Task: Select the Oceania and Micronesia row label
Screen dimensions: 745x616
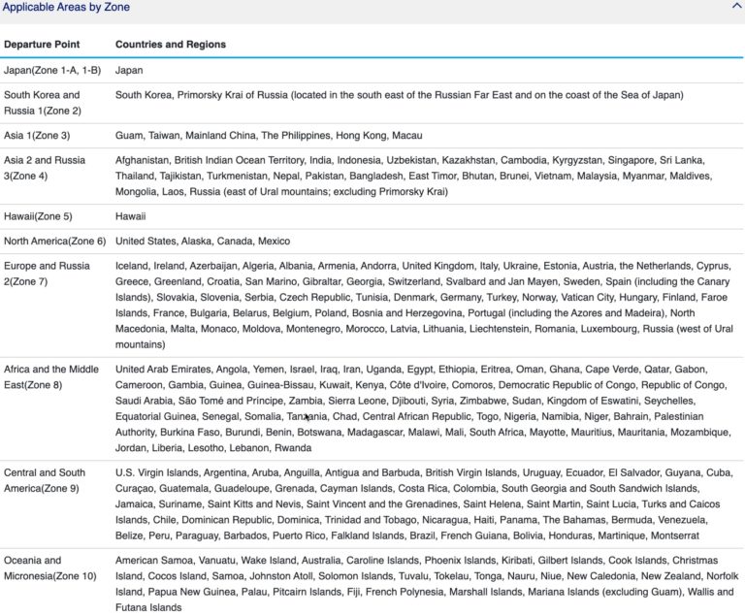Action: [x=50, y=568]
